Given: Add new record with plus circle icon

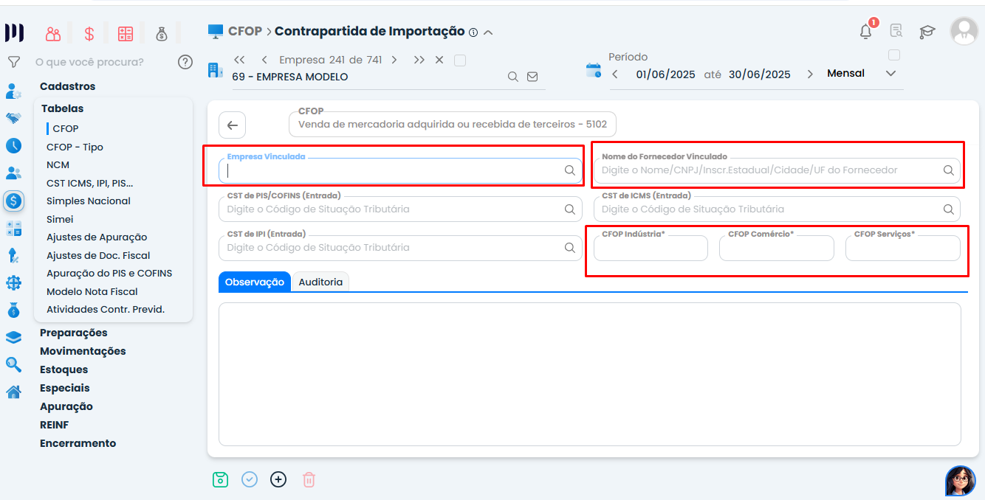Looking at the screenshot, I should pos(278,479).
